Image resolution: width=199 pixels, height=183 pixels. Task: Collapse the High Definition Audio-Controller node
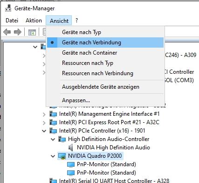tap(53, 139)
